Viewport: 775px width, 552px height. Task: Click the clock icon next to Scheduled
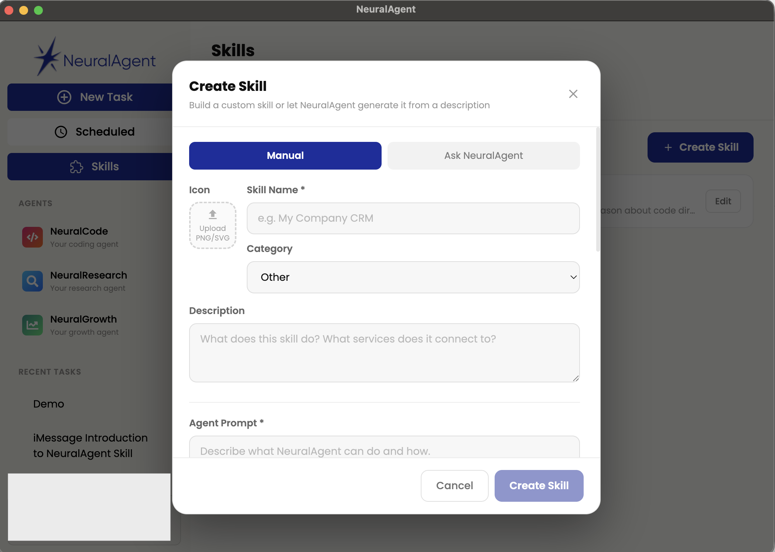(61, 132)
